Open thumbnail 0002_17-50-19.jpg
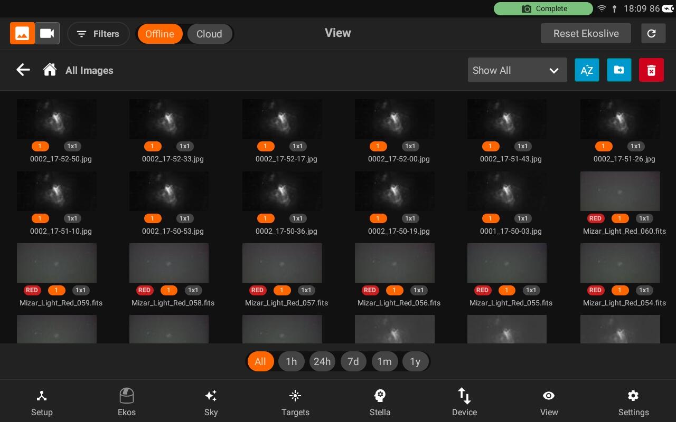Screen dimensions: 676x422 pos(395,191)
